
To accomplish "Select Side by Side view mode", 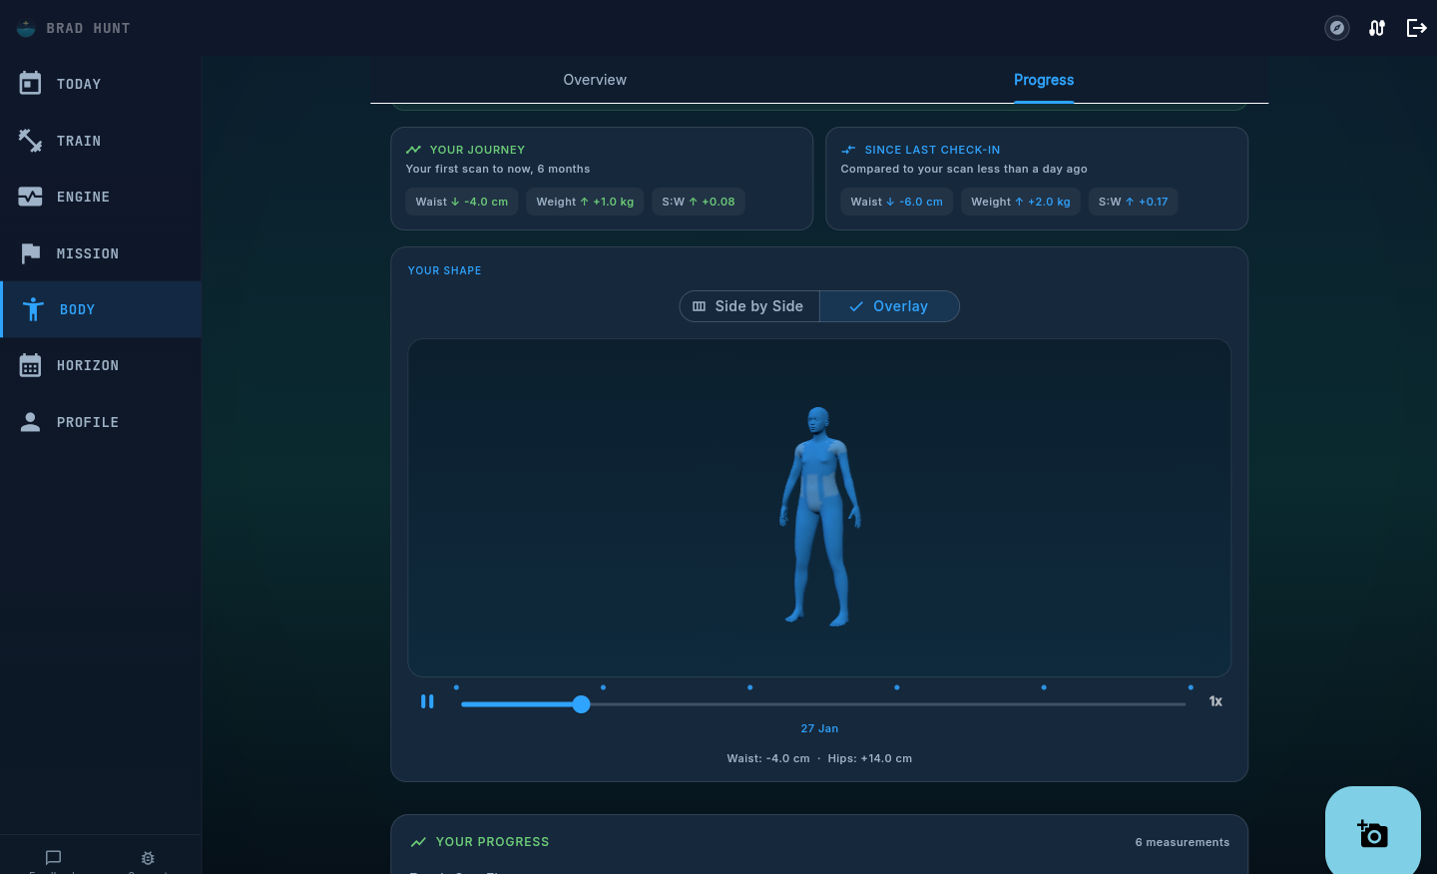I will 749,306.
